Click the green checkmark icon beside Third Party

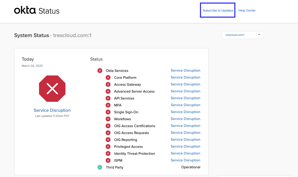coord(100,167)
